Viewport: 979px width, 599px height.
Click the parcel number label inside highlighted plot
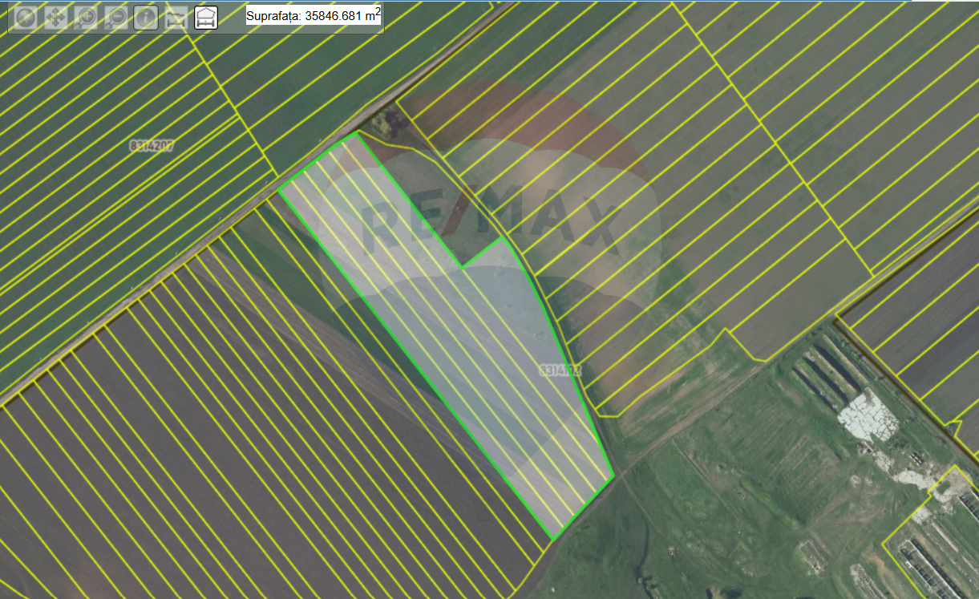point(560,370)
